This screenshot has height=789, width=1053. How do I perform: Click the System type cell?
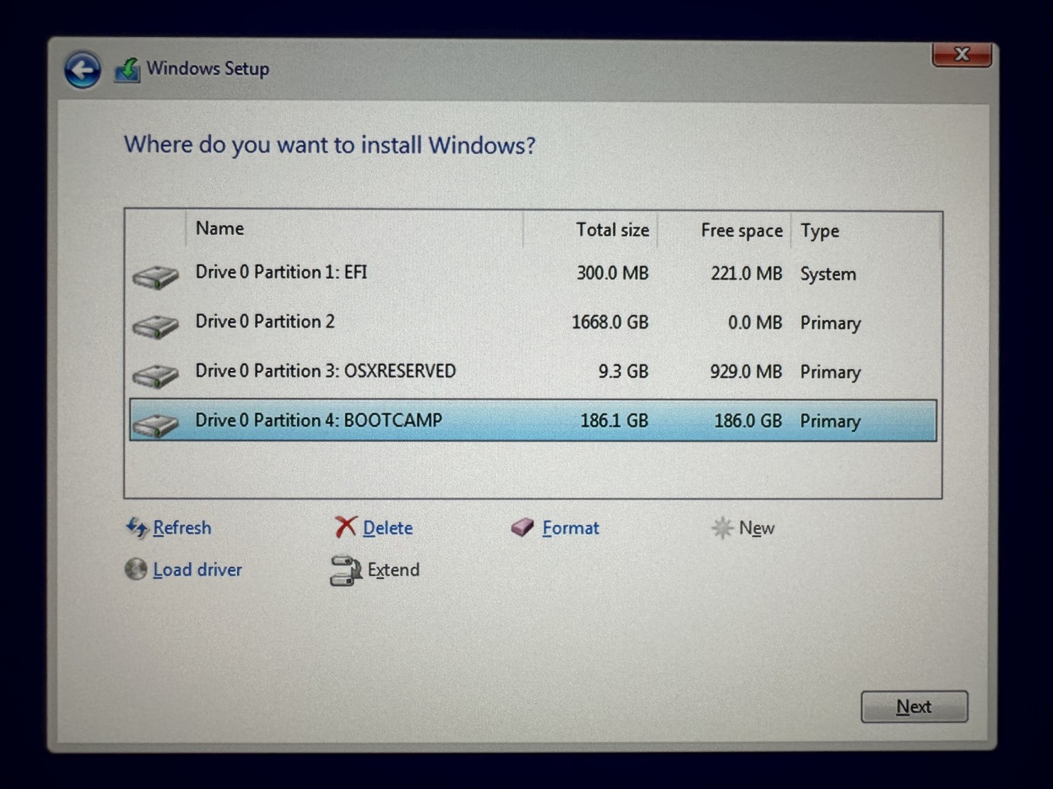(x=828, y=275)
